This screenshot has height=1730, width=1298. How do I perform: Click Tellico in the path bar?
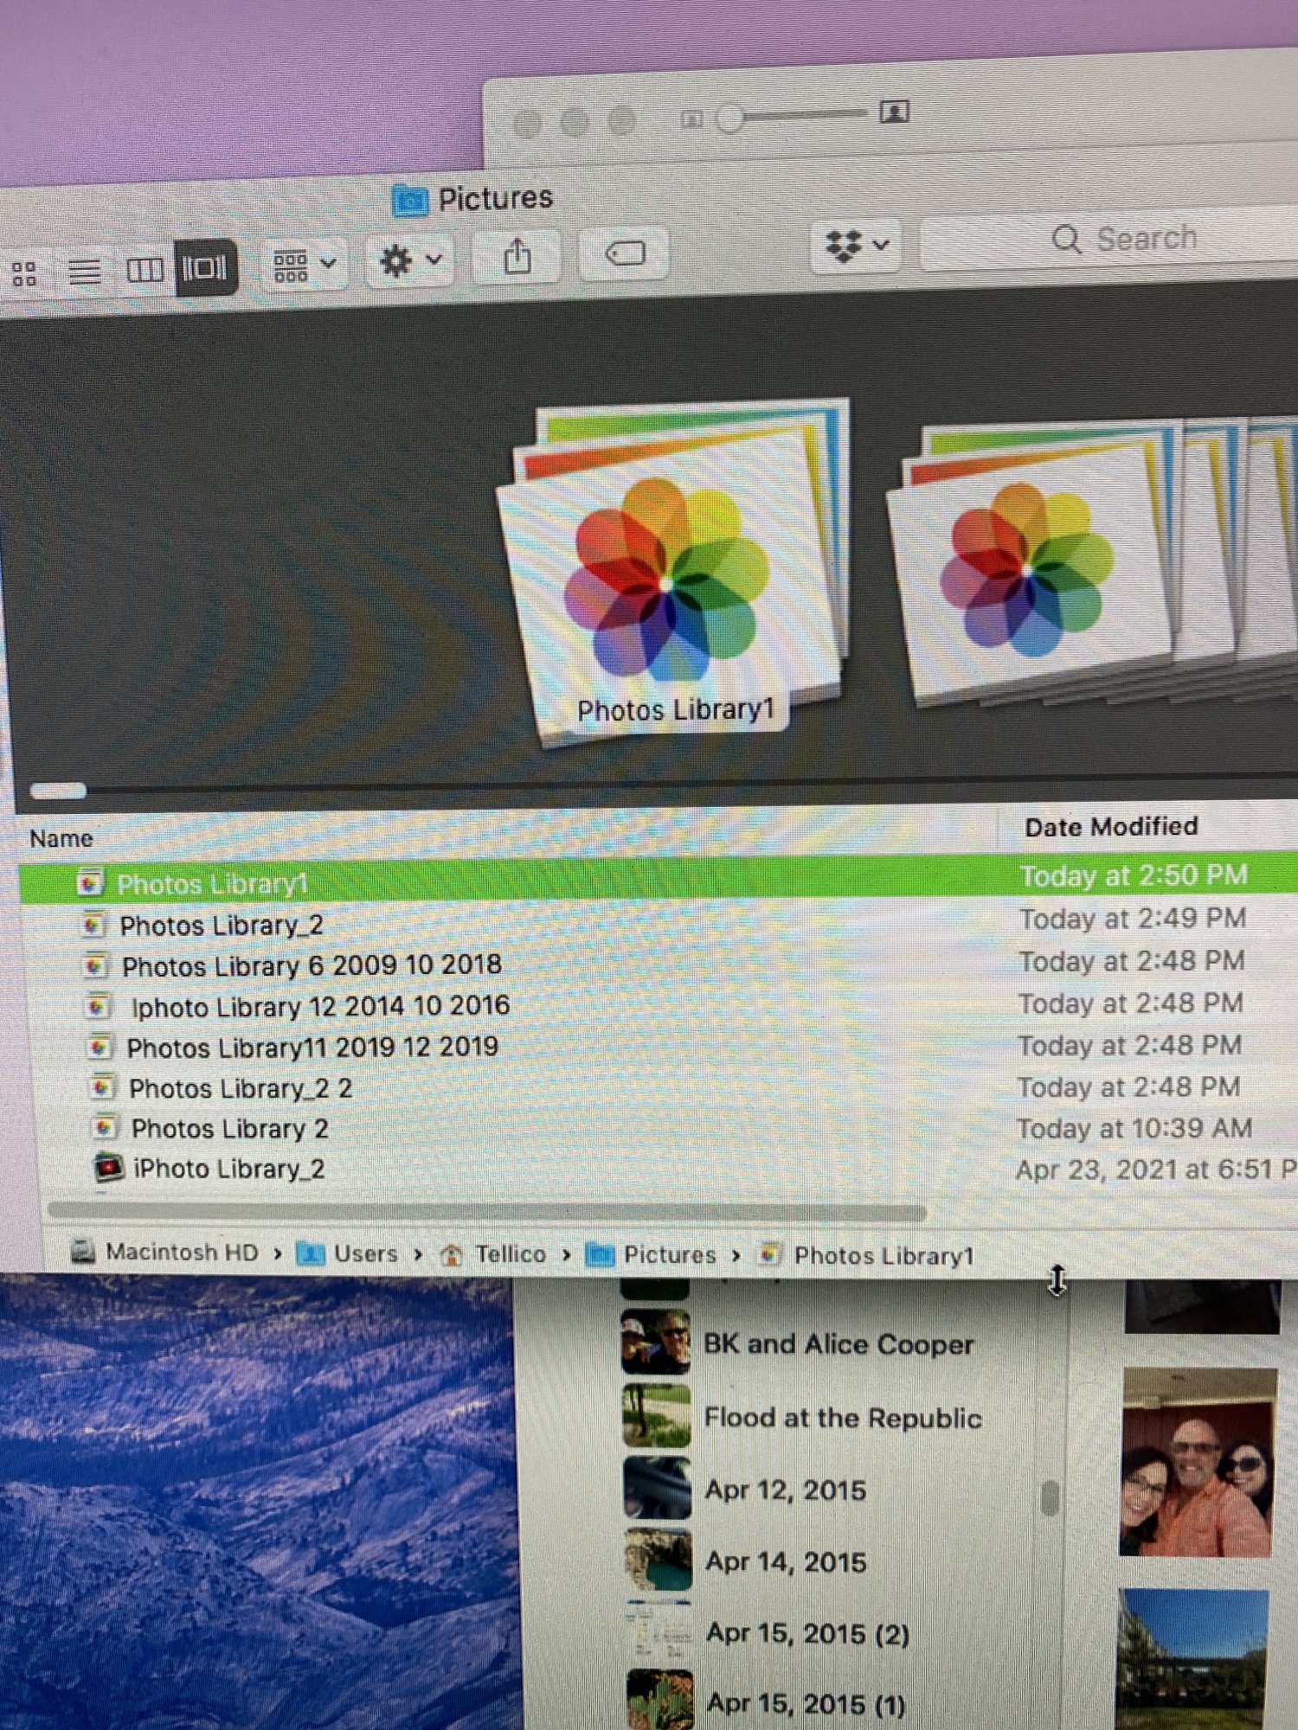[x=493, y=1254]
